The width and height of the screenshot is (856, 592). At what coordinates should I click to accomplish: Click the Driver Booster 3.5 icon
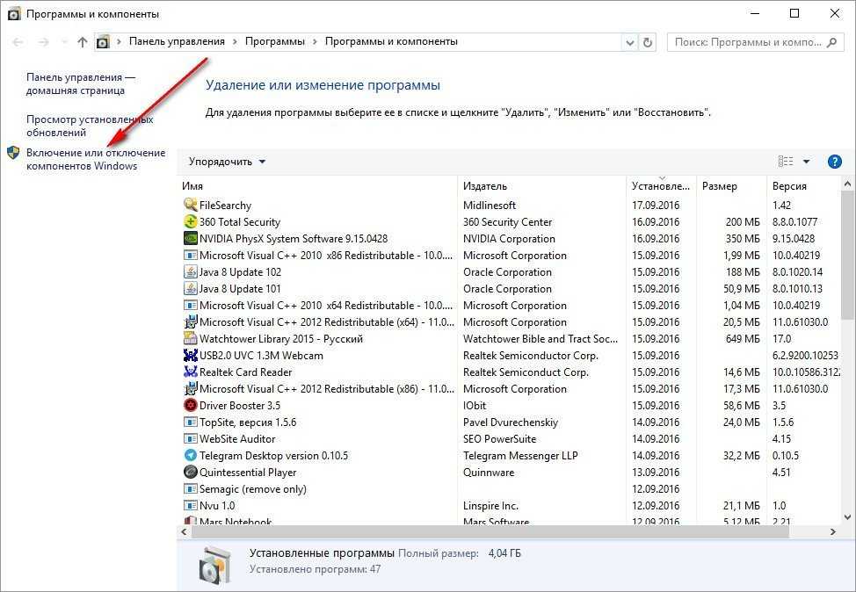(x=191, y=406)
